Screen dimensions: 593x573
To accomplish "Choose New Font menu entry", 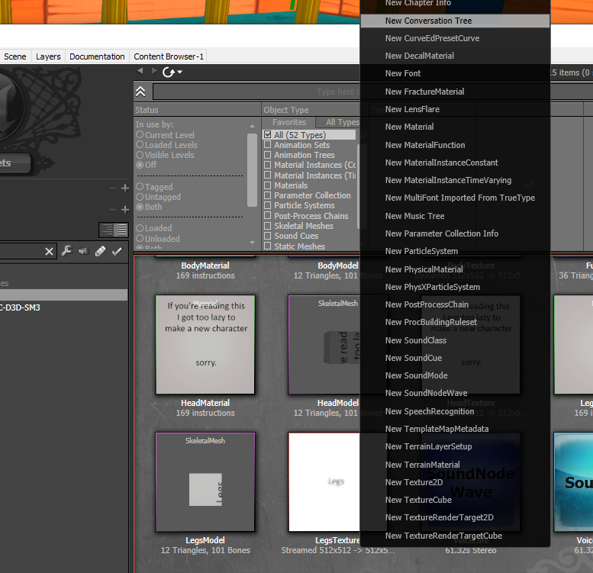I will pyautogui.click(x=455, y=73).
